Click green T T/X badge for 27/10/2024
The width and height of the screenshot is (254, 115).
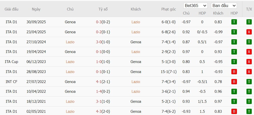(249, 42)
